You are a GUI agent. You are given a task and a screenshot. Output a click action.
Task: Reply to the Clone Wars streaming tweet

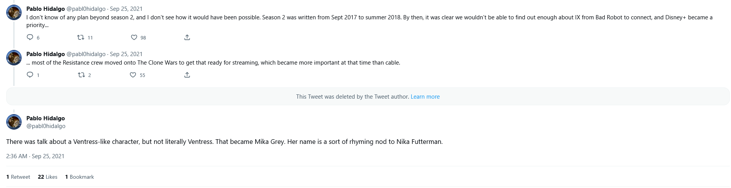coord(30,75)
